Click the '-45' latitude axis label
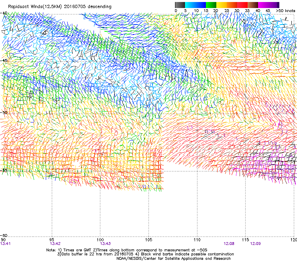The image size is (297, 261). (4, 61)
